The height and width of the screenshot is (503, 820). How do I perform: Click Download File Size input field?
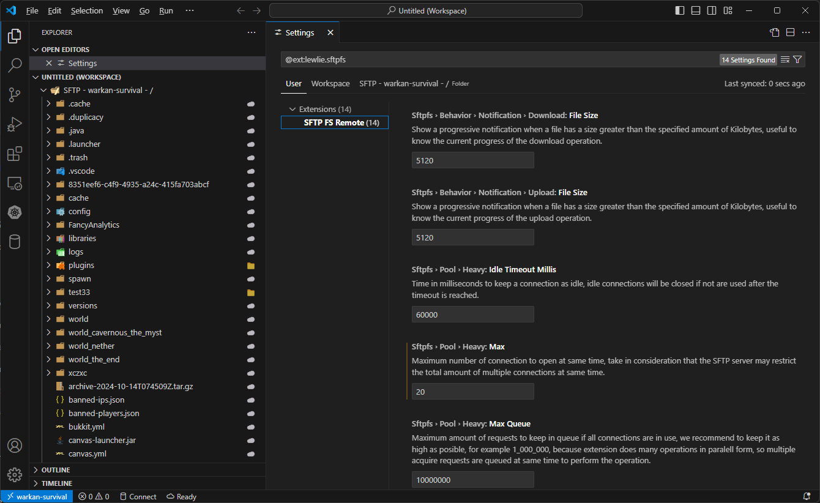point(473,160)
